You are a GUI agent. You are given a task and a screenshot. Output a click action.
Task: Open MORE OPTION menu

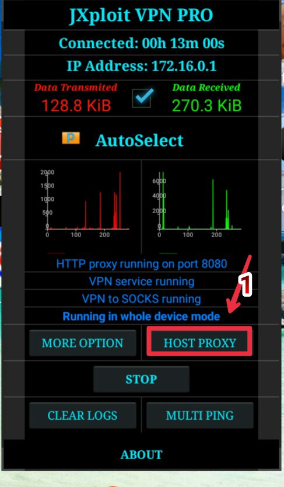[82, 343]
